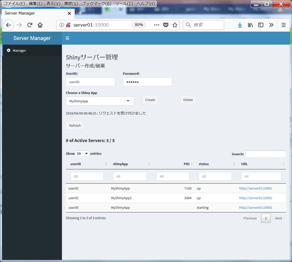Open the 履歴 menu
This screenshot has width=292, height=262.
(x=71, y=4)
